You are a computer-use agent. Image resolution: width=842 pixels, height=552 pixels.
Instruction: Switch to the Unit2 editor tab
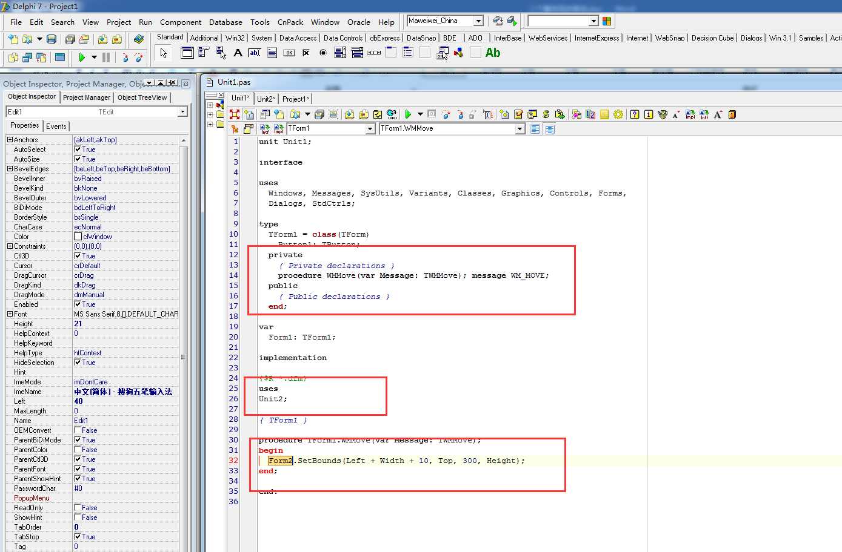266,99
